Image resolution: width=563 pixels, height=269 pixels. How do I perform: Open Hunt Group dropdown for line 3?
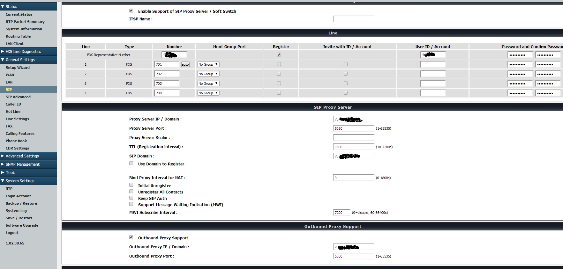pos(208,84)
